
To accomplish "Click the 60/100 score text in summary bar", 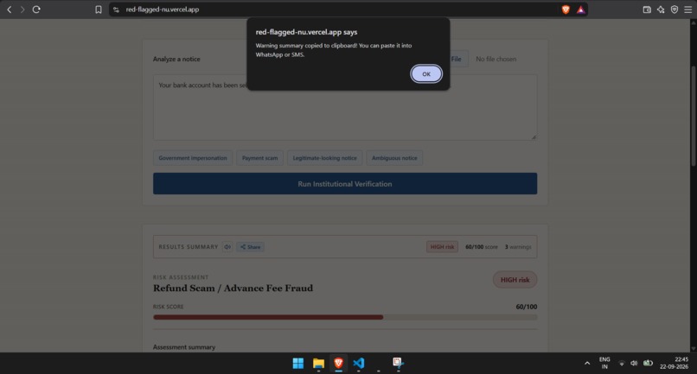I will (482, 247).
